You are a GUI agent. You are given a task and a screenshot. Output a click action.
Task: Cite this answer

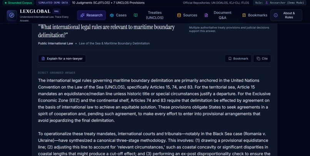[x=262, y=59]
